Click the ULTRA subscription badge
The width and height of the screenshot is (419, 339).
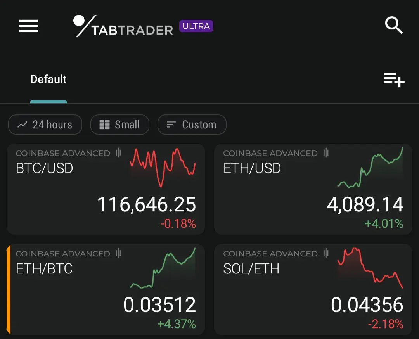point(196,26)
